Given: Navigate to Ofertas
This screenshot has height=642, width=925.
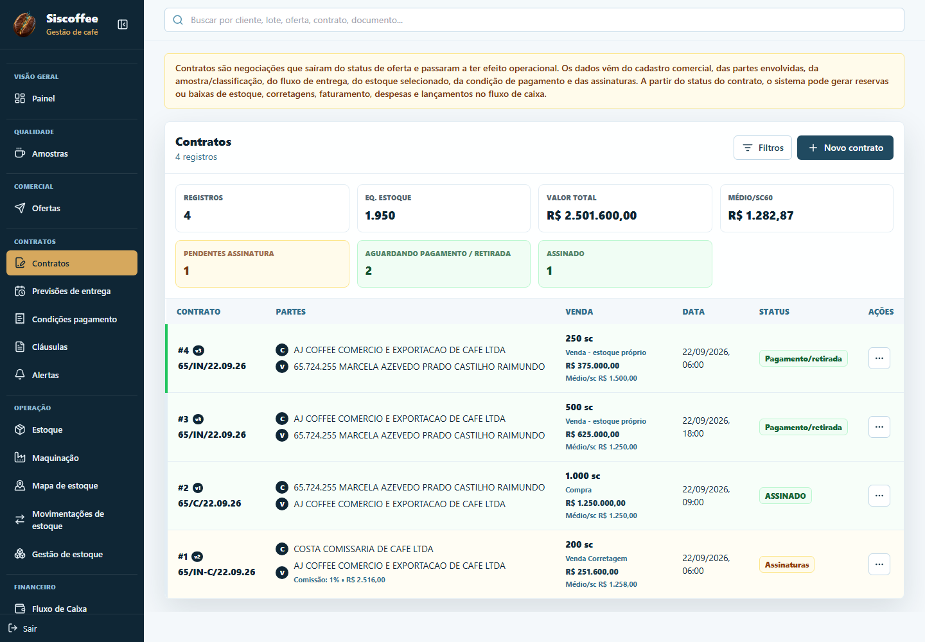Looking at the screenshot, I should pos(72,208).
